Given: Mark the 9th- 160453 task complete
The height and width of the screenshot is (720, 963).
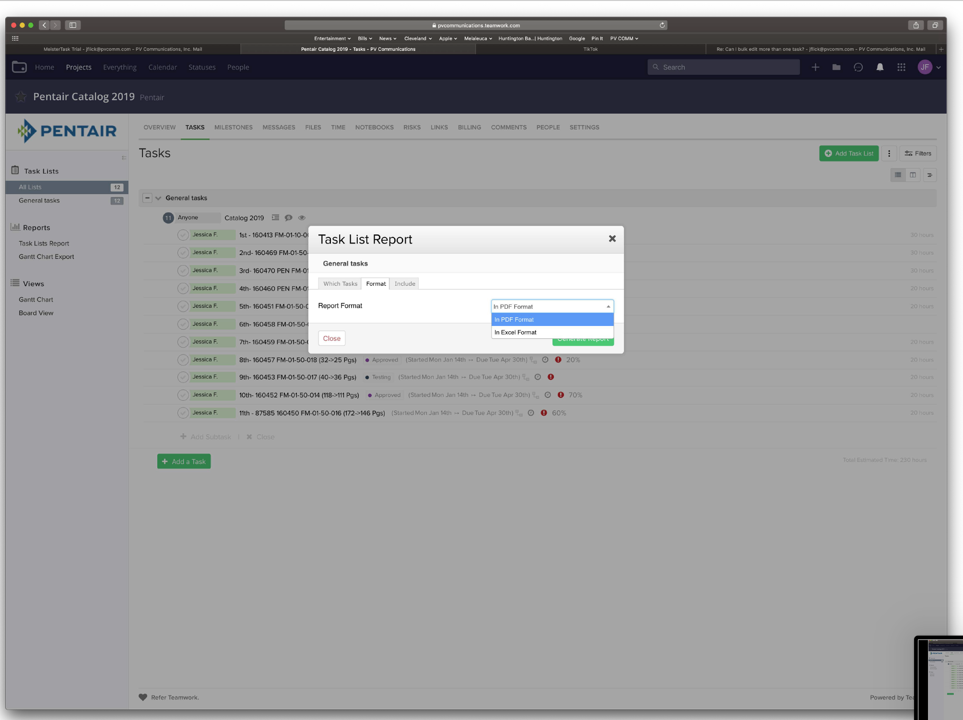Looking at the screenshot, I should (x=183, y=377).
